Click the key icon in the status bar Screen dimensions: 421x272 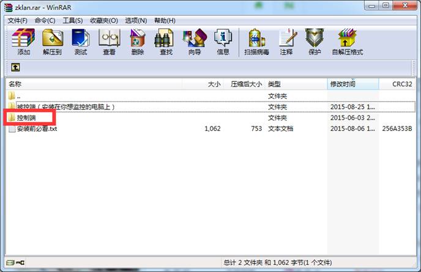click(20, 262)
